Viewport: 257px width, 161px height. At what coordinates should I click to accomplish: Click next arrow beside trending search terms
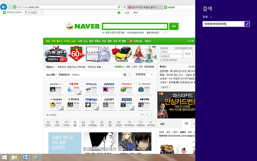167,33
